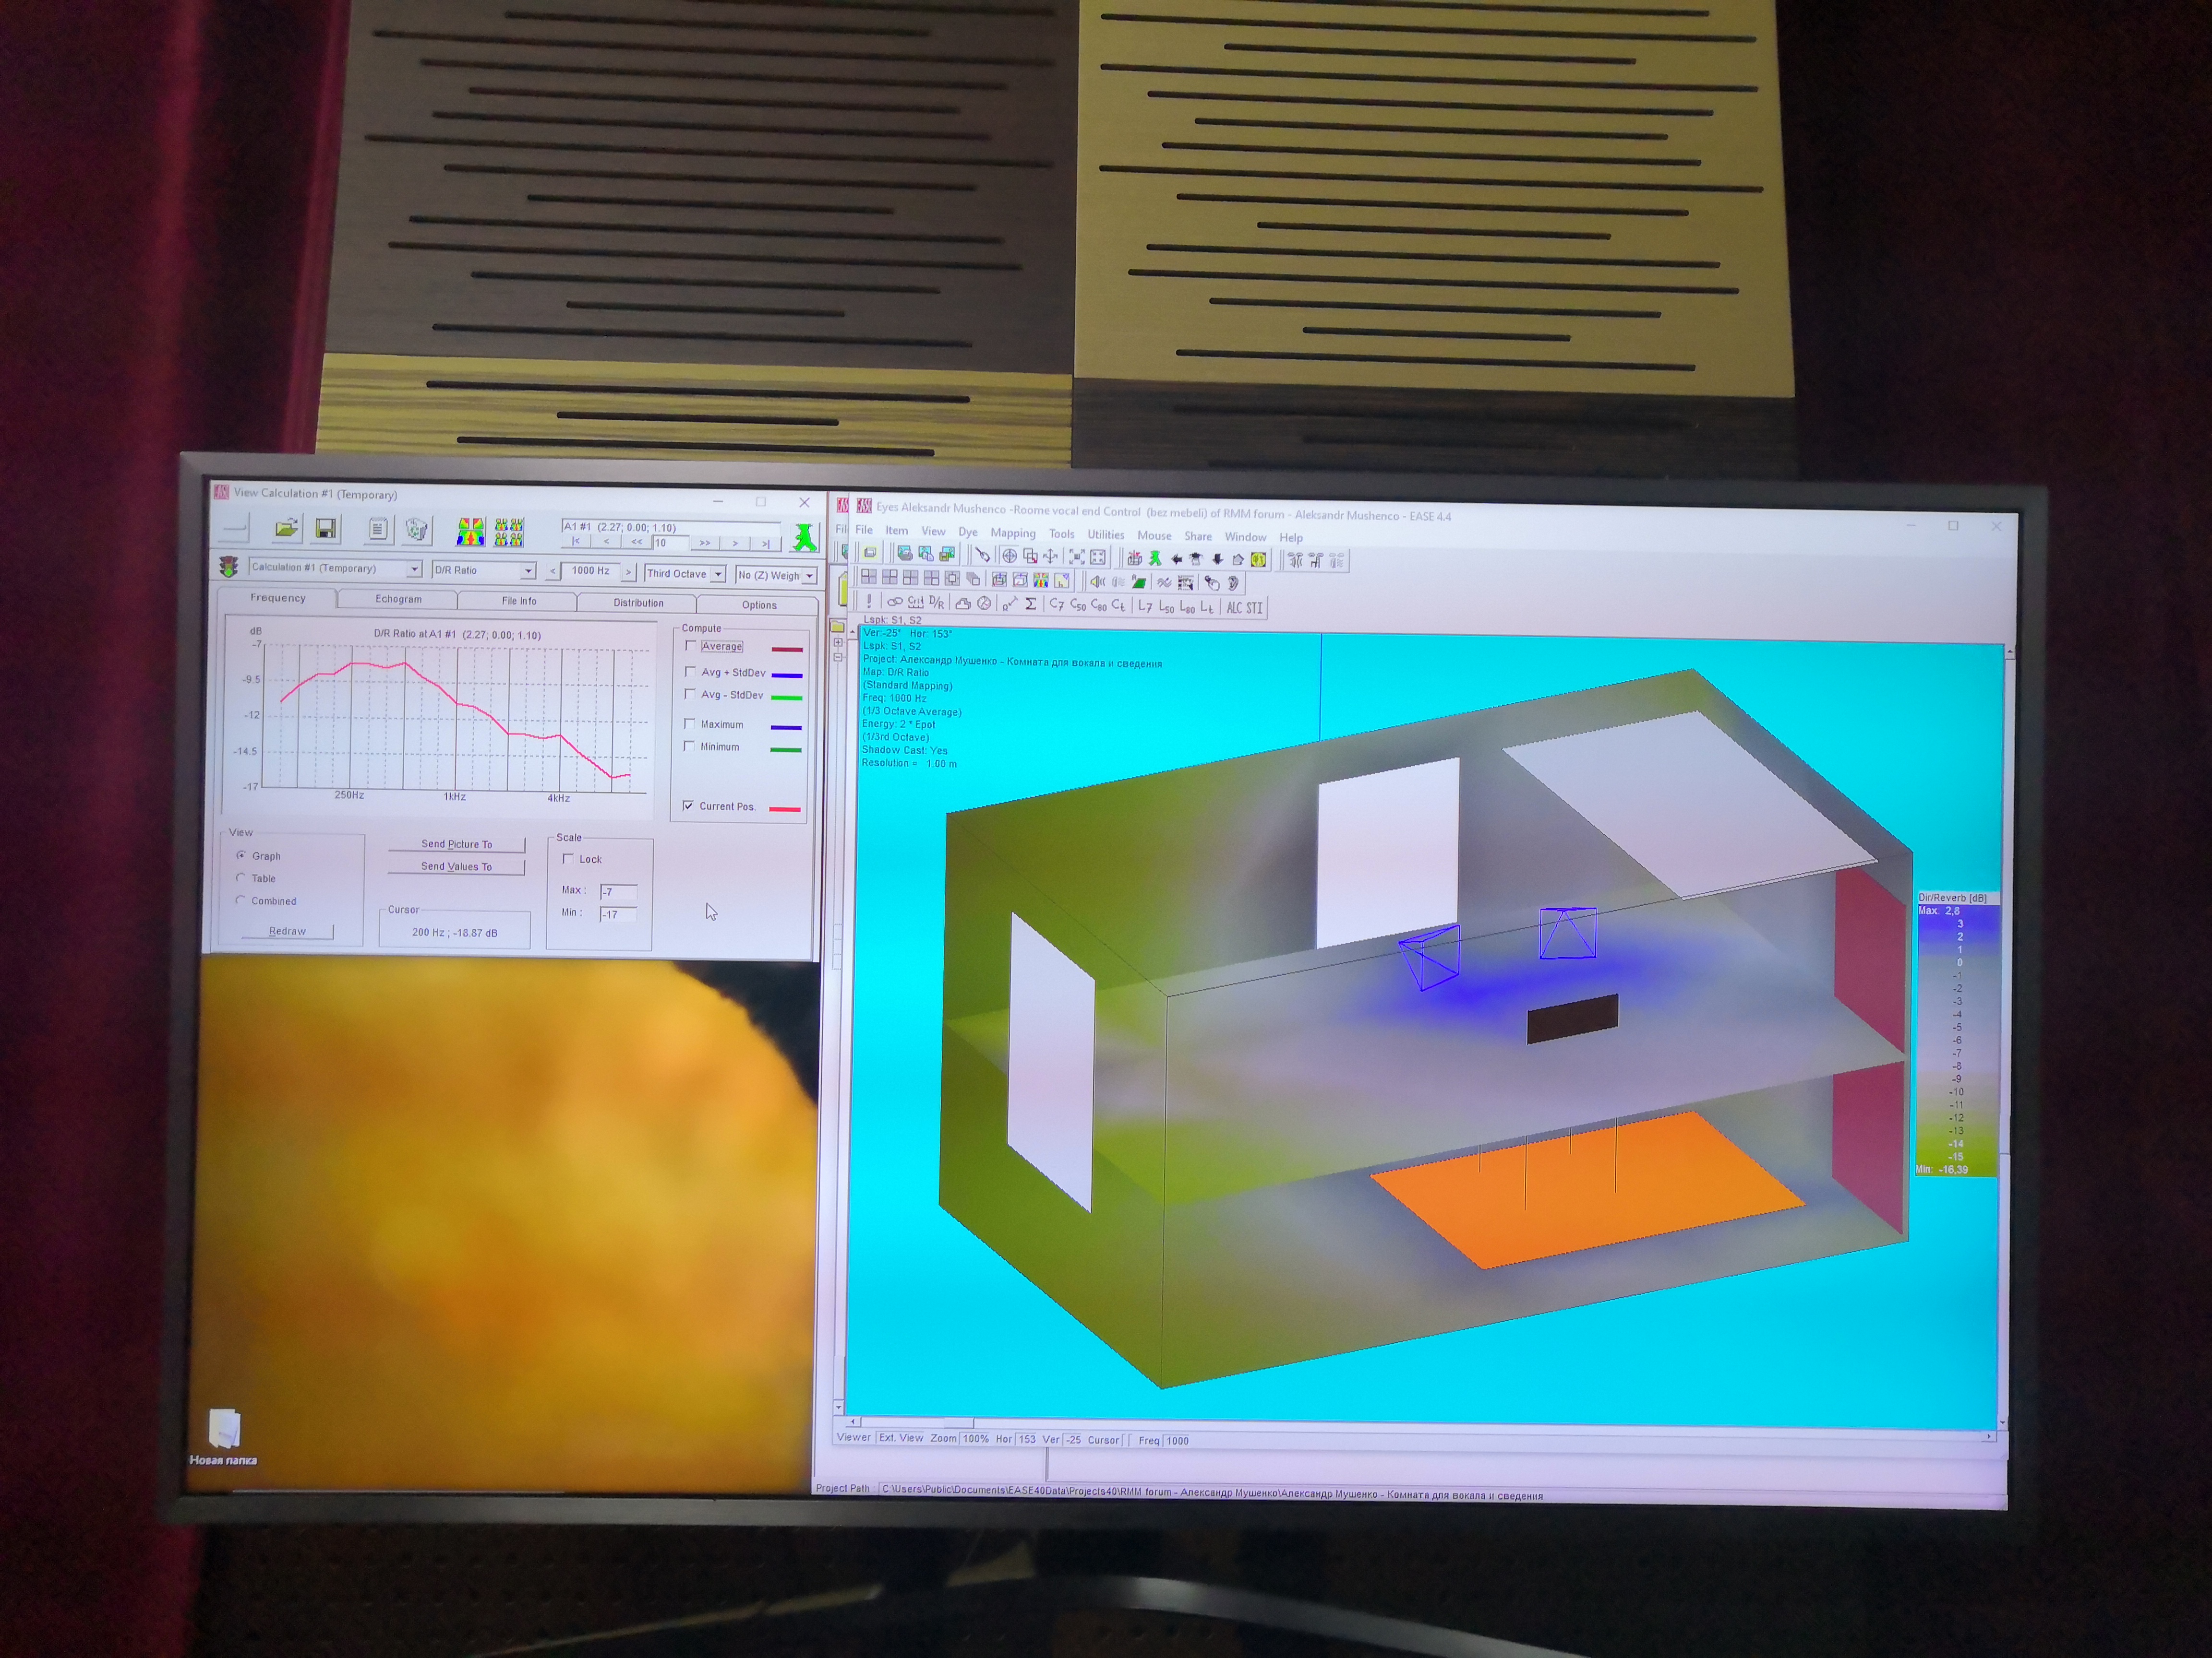Step frequency down left of 1000 Hz
This screenshot has height=1658, width=2212.
click(553, 570)
